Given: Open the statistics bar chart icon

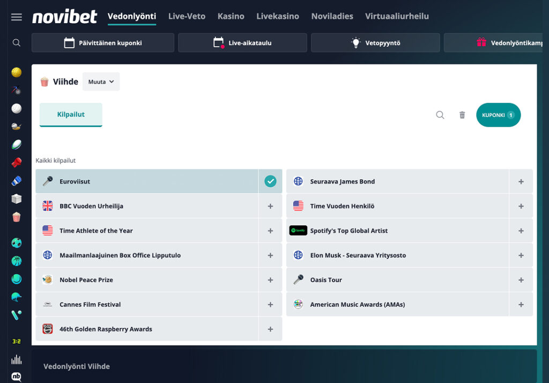Looking at the screenshot, I should [x=17, y=359].
